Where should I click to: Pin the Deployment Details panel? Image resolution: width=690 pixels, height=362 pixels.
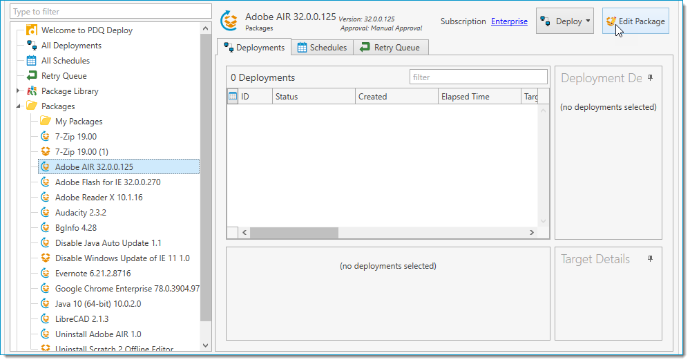coord(650,78)
